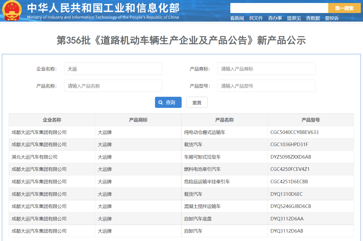Click the 统一搜索 search button
Viewport: 363px width, 241px height.
(344, 8)
